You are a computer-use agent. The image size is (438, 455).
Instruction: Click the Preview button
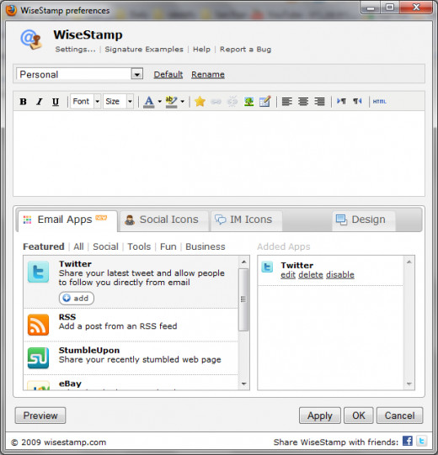click(x=40, y=415)
